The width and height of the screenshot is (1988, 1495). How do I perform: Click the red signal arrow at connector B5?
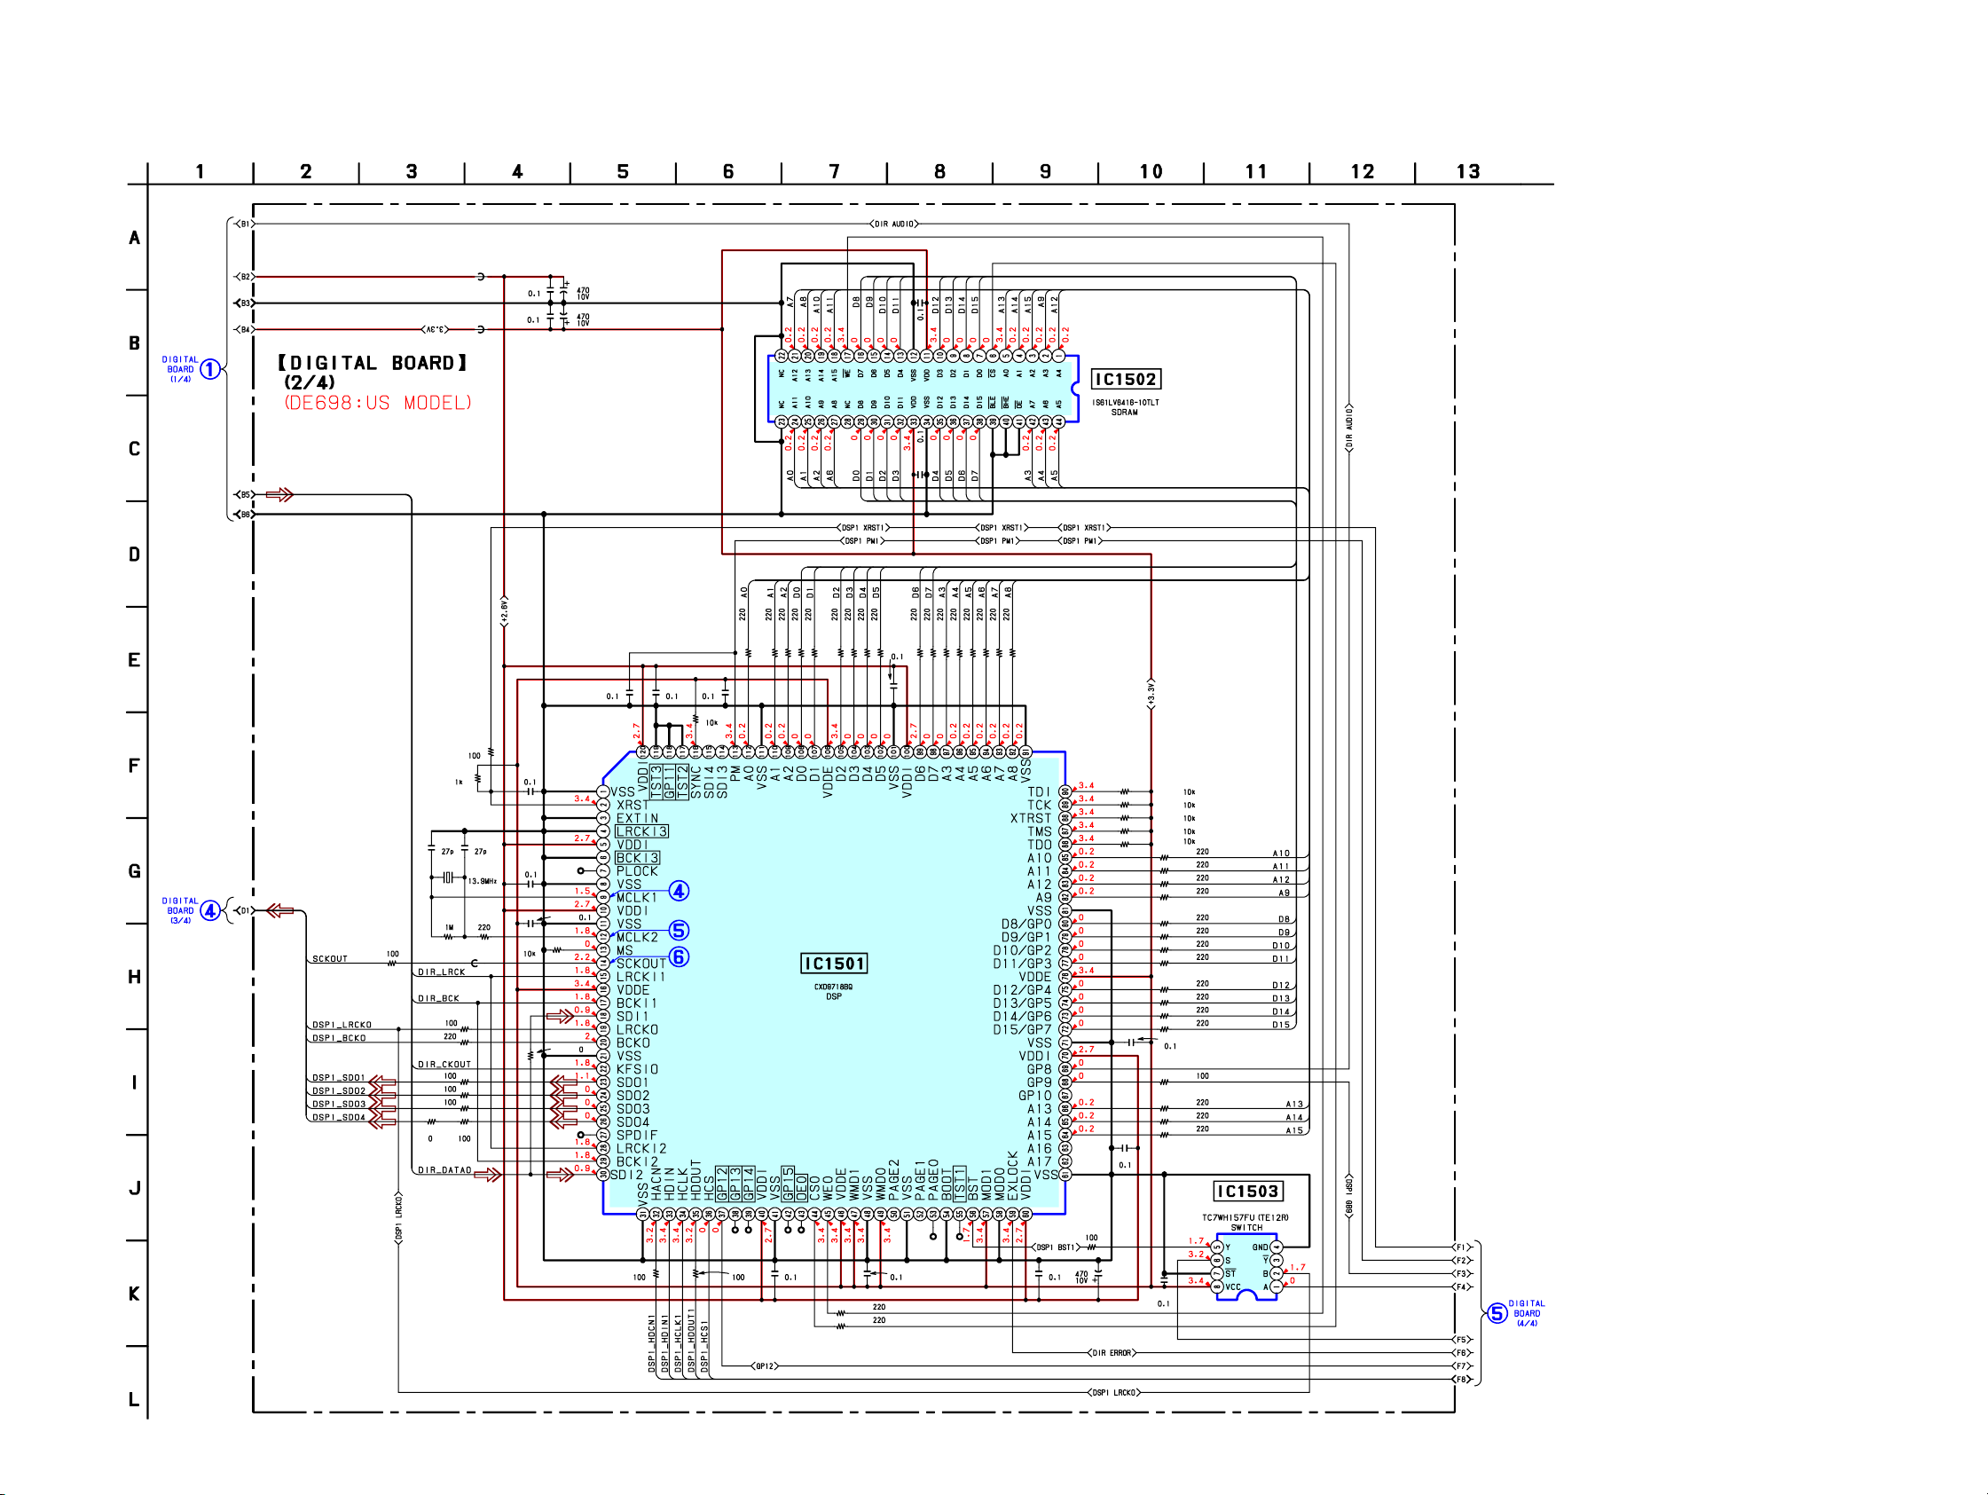pos(279,494)
